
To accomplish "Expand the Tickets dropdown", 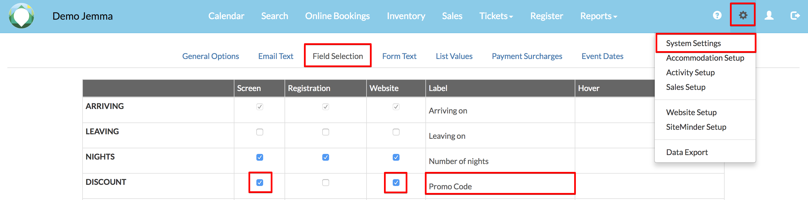I will (x=496, y=16).
